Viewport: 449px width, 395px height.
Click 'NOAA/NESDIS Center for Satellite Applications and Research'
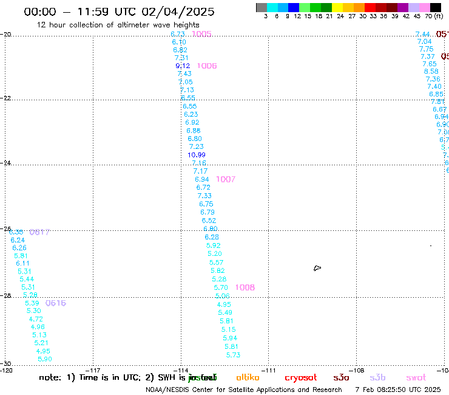[244, 390]
